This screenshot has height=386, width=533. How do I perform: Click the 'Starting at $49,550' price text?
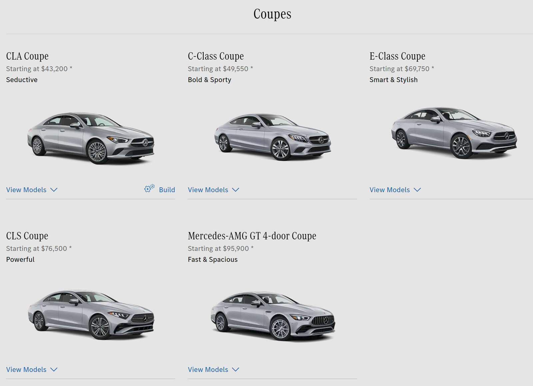pos(221,69)
